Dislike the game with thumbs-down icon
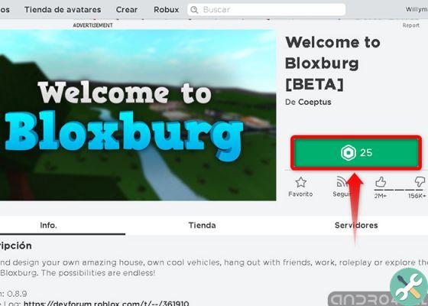The height and width of the screenshot is (306, 428). click(420, 182)
